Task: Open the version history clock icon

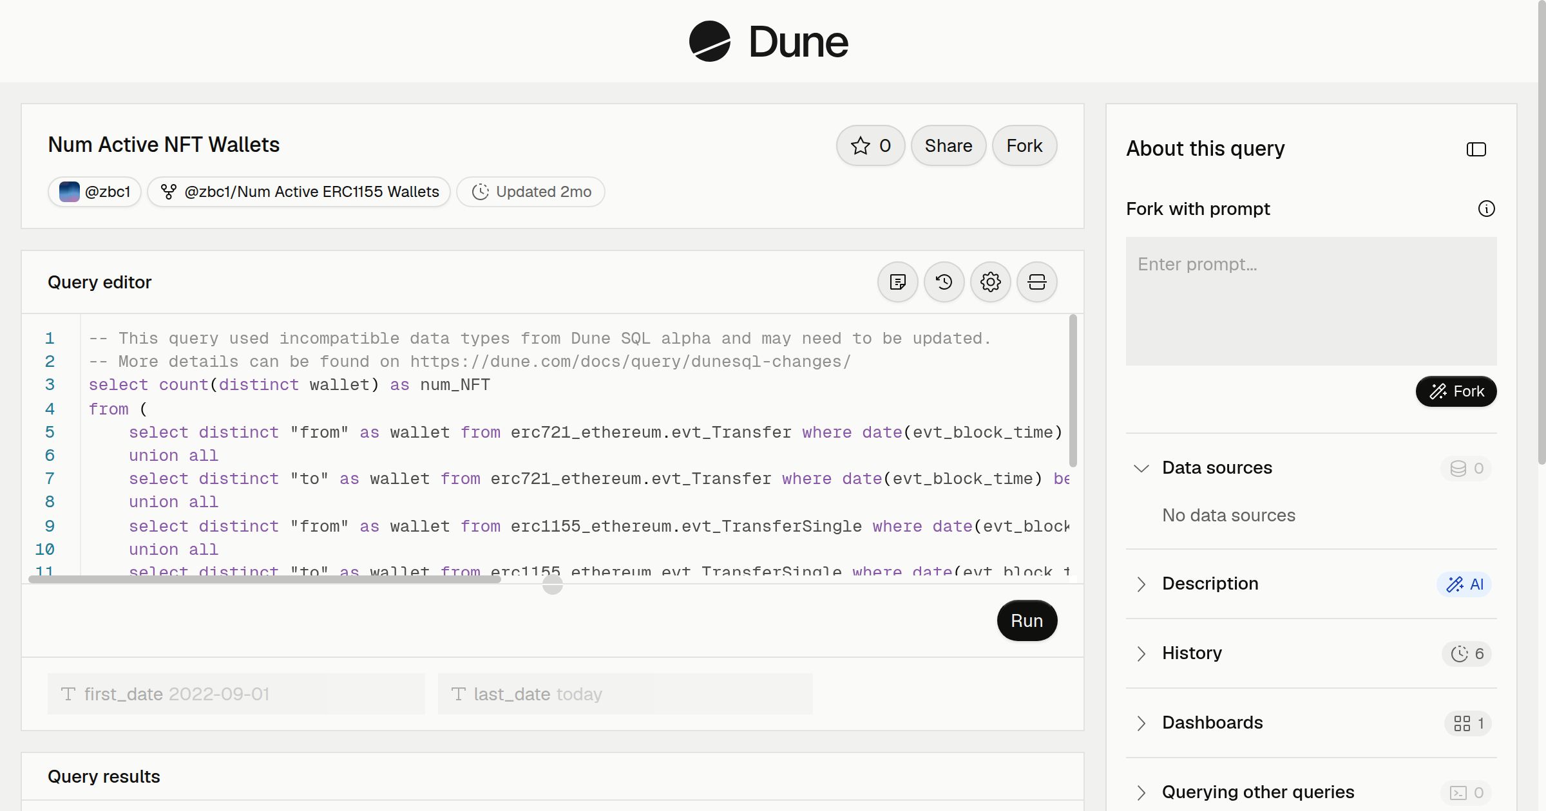Action: (944, 282)
